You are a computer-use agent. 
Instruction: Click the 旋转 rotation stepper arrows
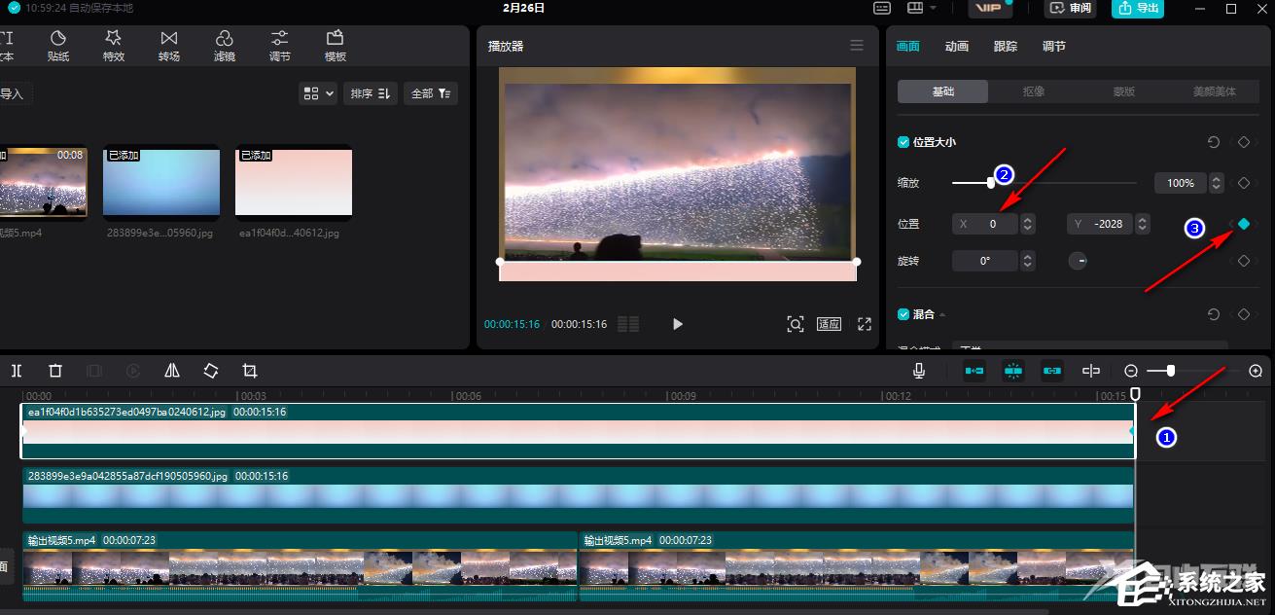(1028, 261)
